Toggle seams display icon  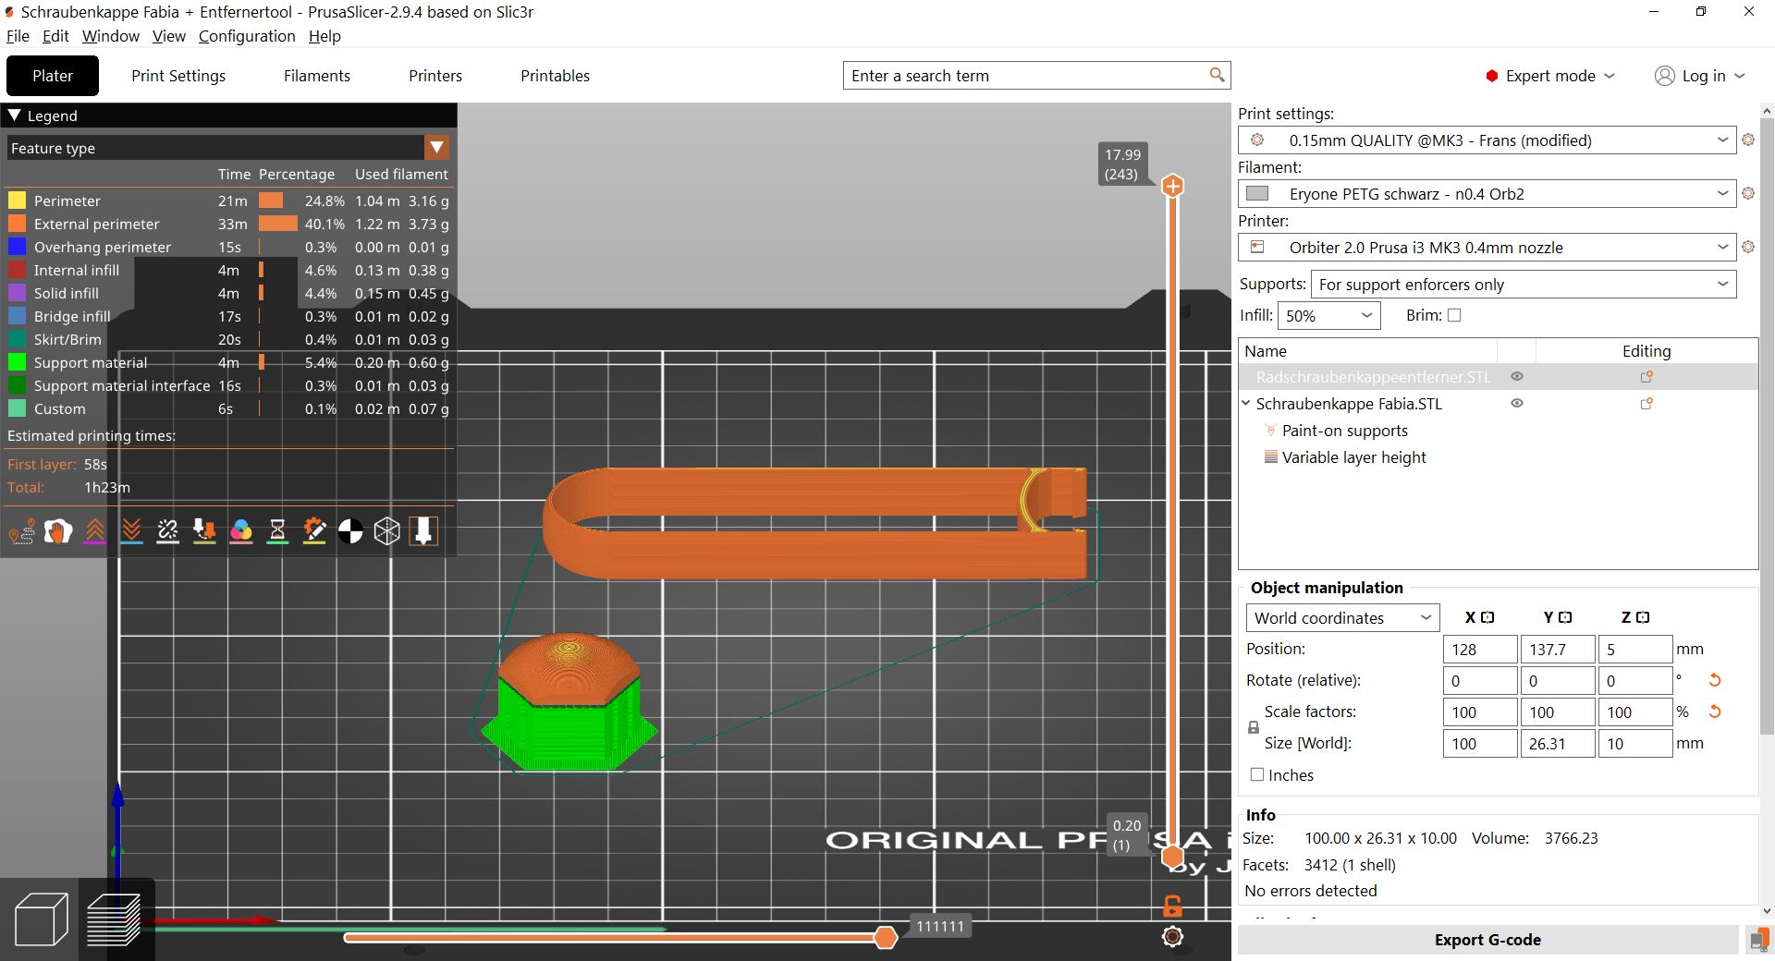[x=167, y=531]
